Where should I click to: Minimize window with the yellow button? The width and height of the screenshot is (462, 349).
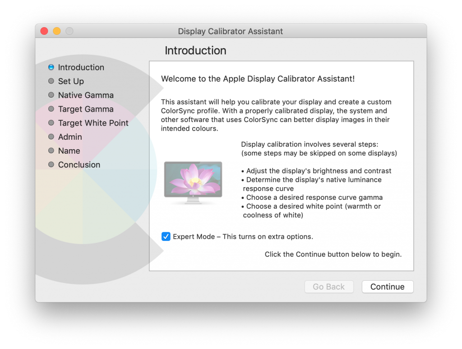click(x=57, y=31)
